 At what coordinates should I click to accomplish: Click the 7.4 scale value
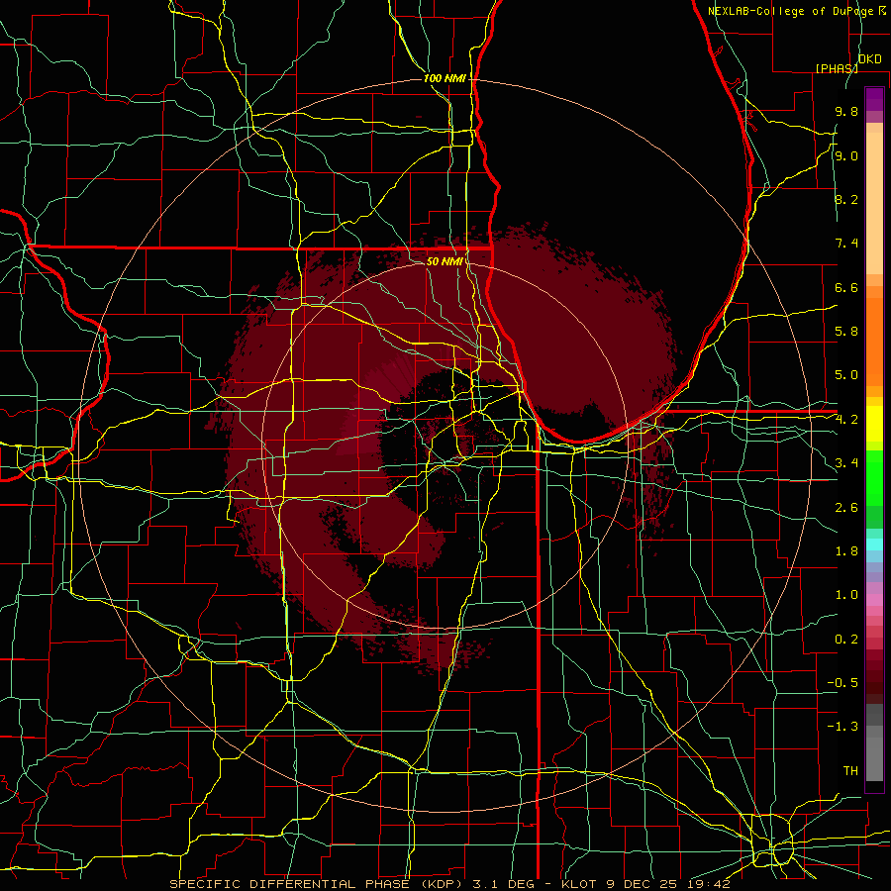(846, 244)
